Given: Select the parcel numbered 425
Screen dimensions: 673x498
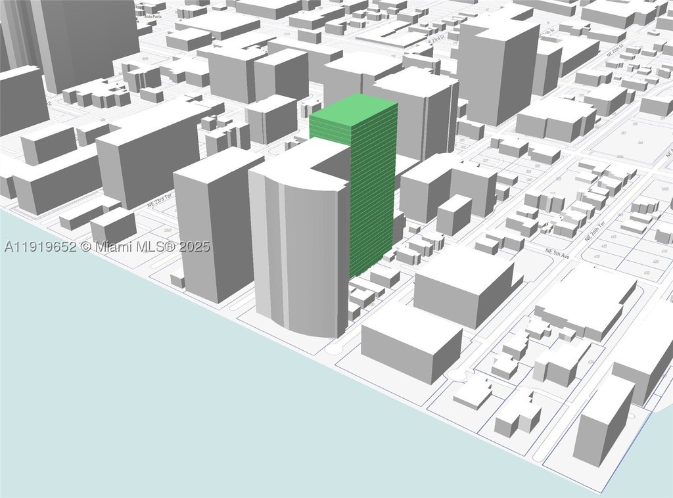Looking at the screenshot, I should [x=605, y=246].
